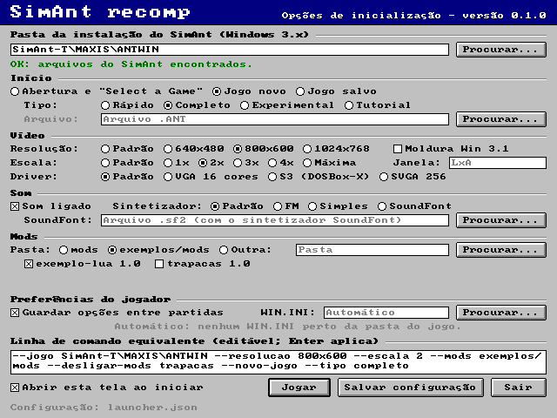This screenshot has height=418, width=557.
Task: Click Procurar next to Arquivo .ANT field
Action: (x=501, y=119)
